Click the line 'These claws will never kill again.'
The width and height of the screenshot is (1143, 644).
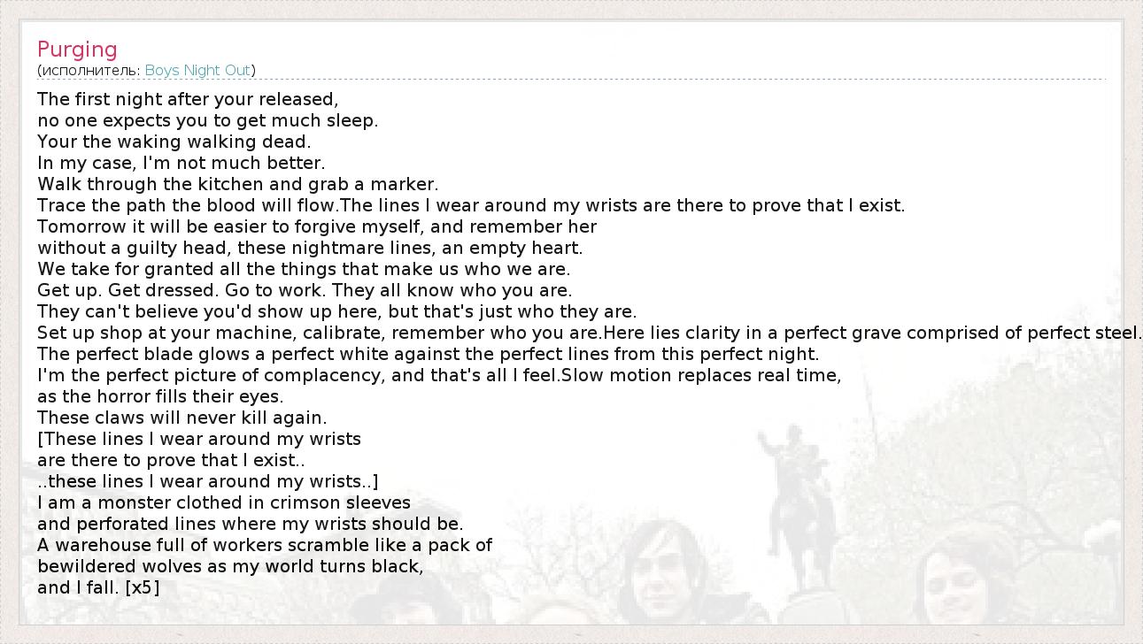coord(181,418)
